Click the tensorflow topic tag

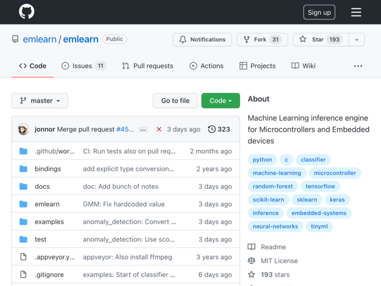pos(320,186)
